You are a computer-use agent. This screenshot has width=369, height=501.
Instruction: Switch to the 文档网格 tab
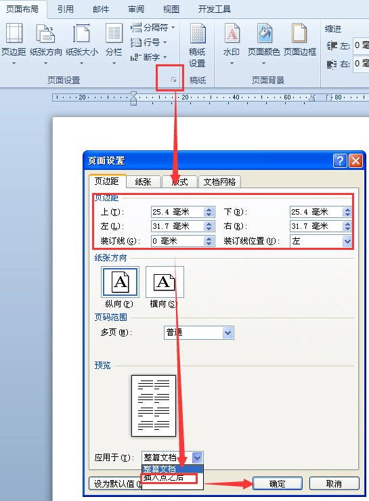pyautogui.click(x=219, y=182)
